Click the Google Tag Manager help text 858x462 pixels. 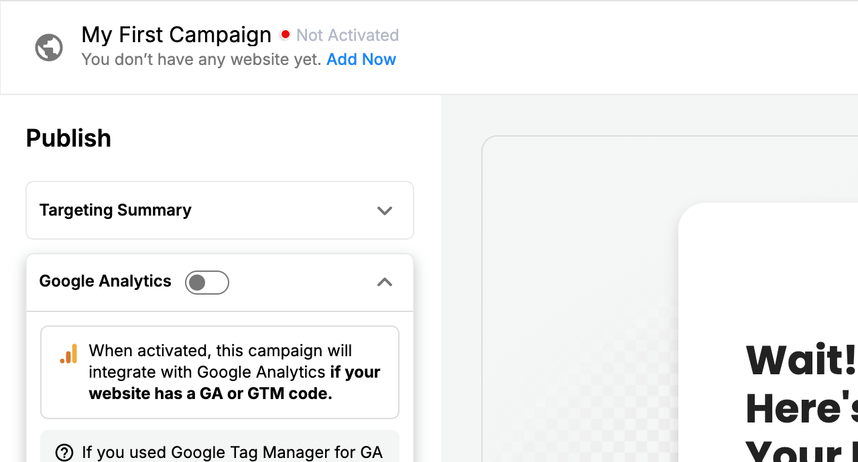coord(232,453)
